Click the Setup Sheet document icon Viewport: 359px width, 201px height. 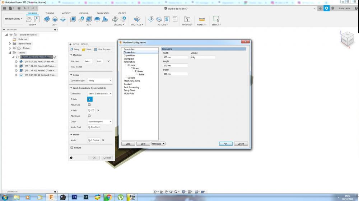coord(175,19)
